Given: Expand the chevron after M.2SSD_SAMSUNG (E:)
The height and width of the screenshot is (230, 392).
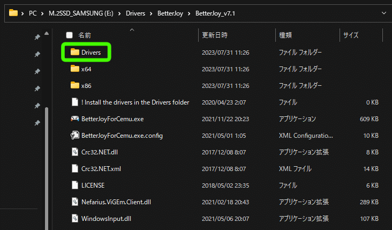Looking at the screenshot, I should 119,13.
